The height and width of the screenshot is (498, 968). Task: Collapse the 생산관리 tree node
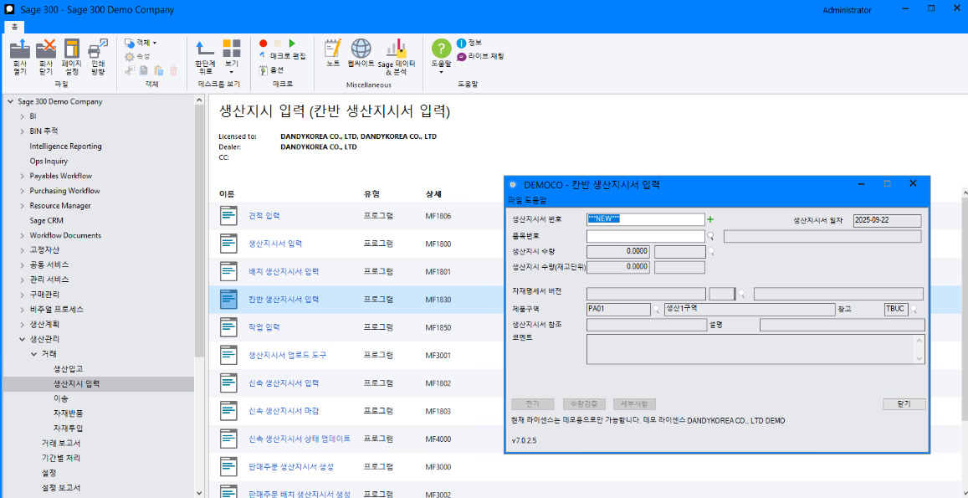point(23,339)
